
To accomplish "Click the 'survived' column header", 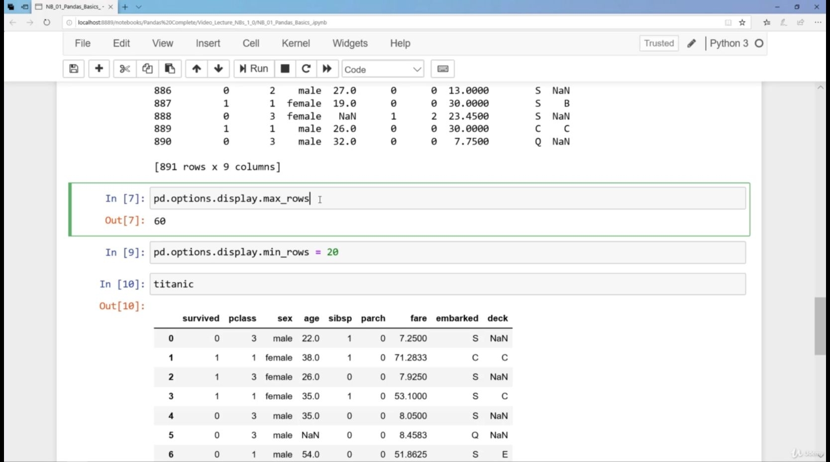I will 201,318.
